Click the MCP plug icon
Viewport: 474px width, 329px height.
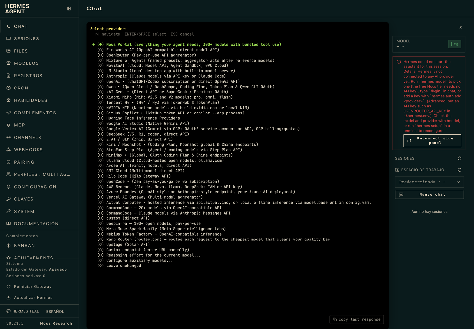9,125
